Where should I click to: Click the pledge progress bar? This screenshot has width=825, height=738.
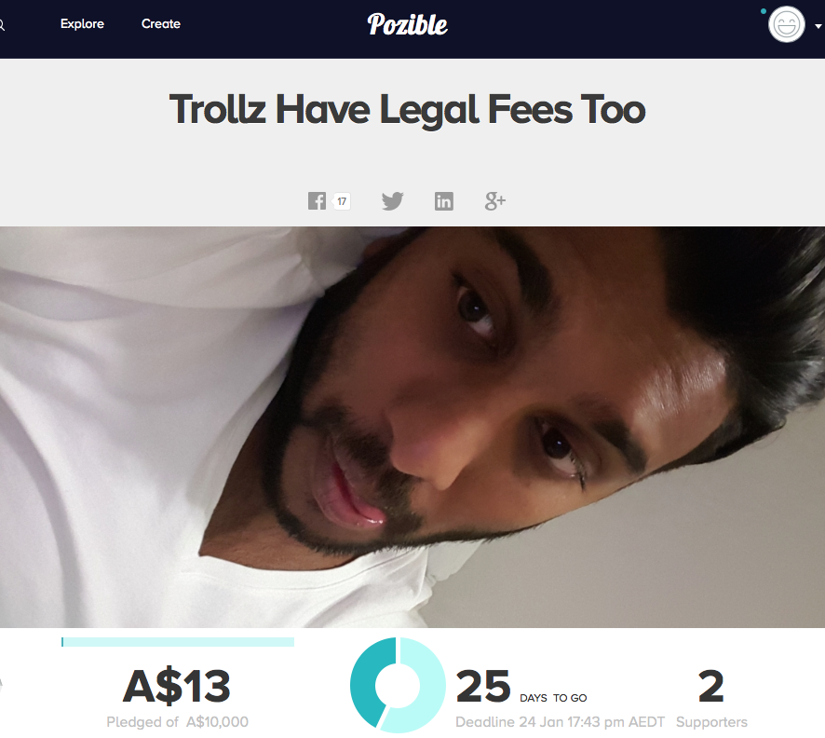[x=178, y=642]
